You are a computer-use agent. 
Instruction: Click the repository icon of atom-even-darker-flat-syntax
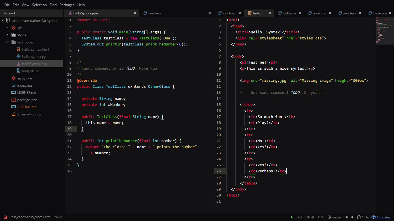coord(8,21)
